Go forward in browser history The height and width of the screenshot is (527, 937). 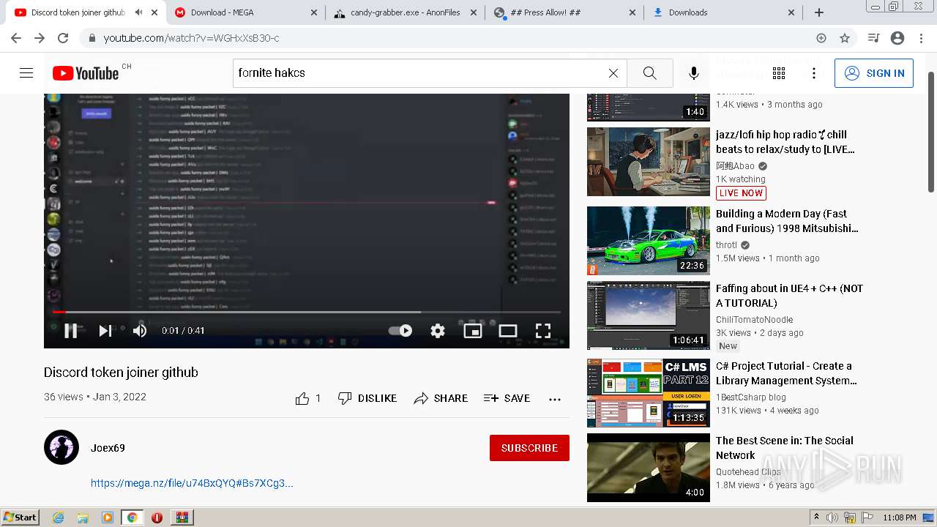click(40, 38)
